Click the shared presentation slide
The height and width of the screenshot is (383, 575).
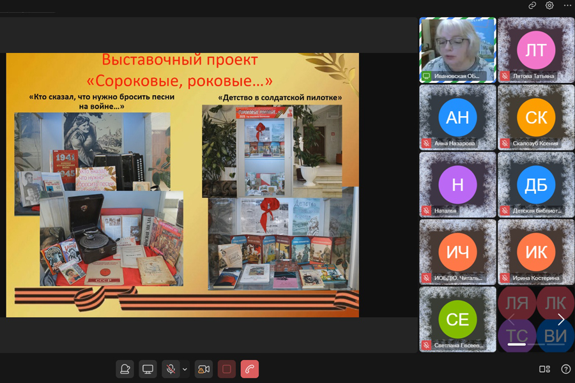[182, 184]
